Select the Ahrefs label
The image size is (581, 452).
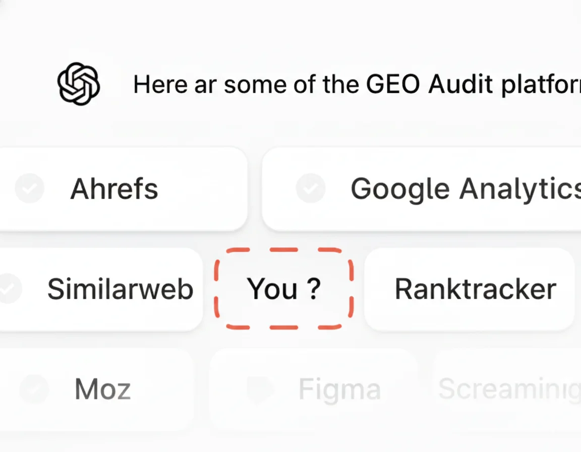coord(114,189)
